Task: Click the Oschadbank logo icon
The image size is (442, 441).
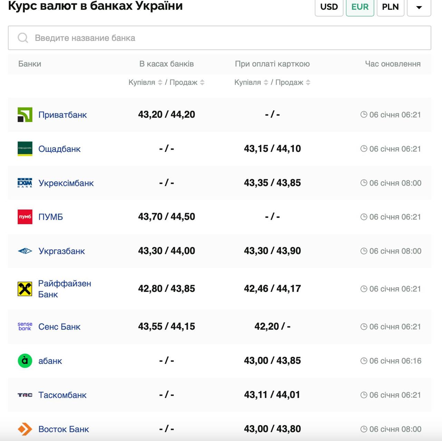Action: point(25,149)
